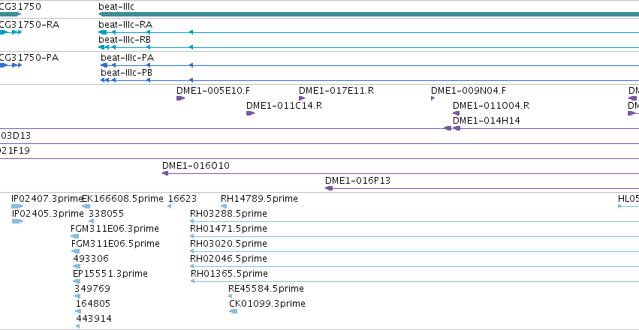Click the CK01099.3prime EST glyph

(233, 311)
